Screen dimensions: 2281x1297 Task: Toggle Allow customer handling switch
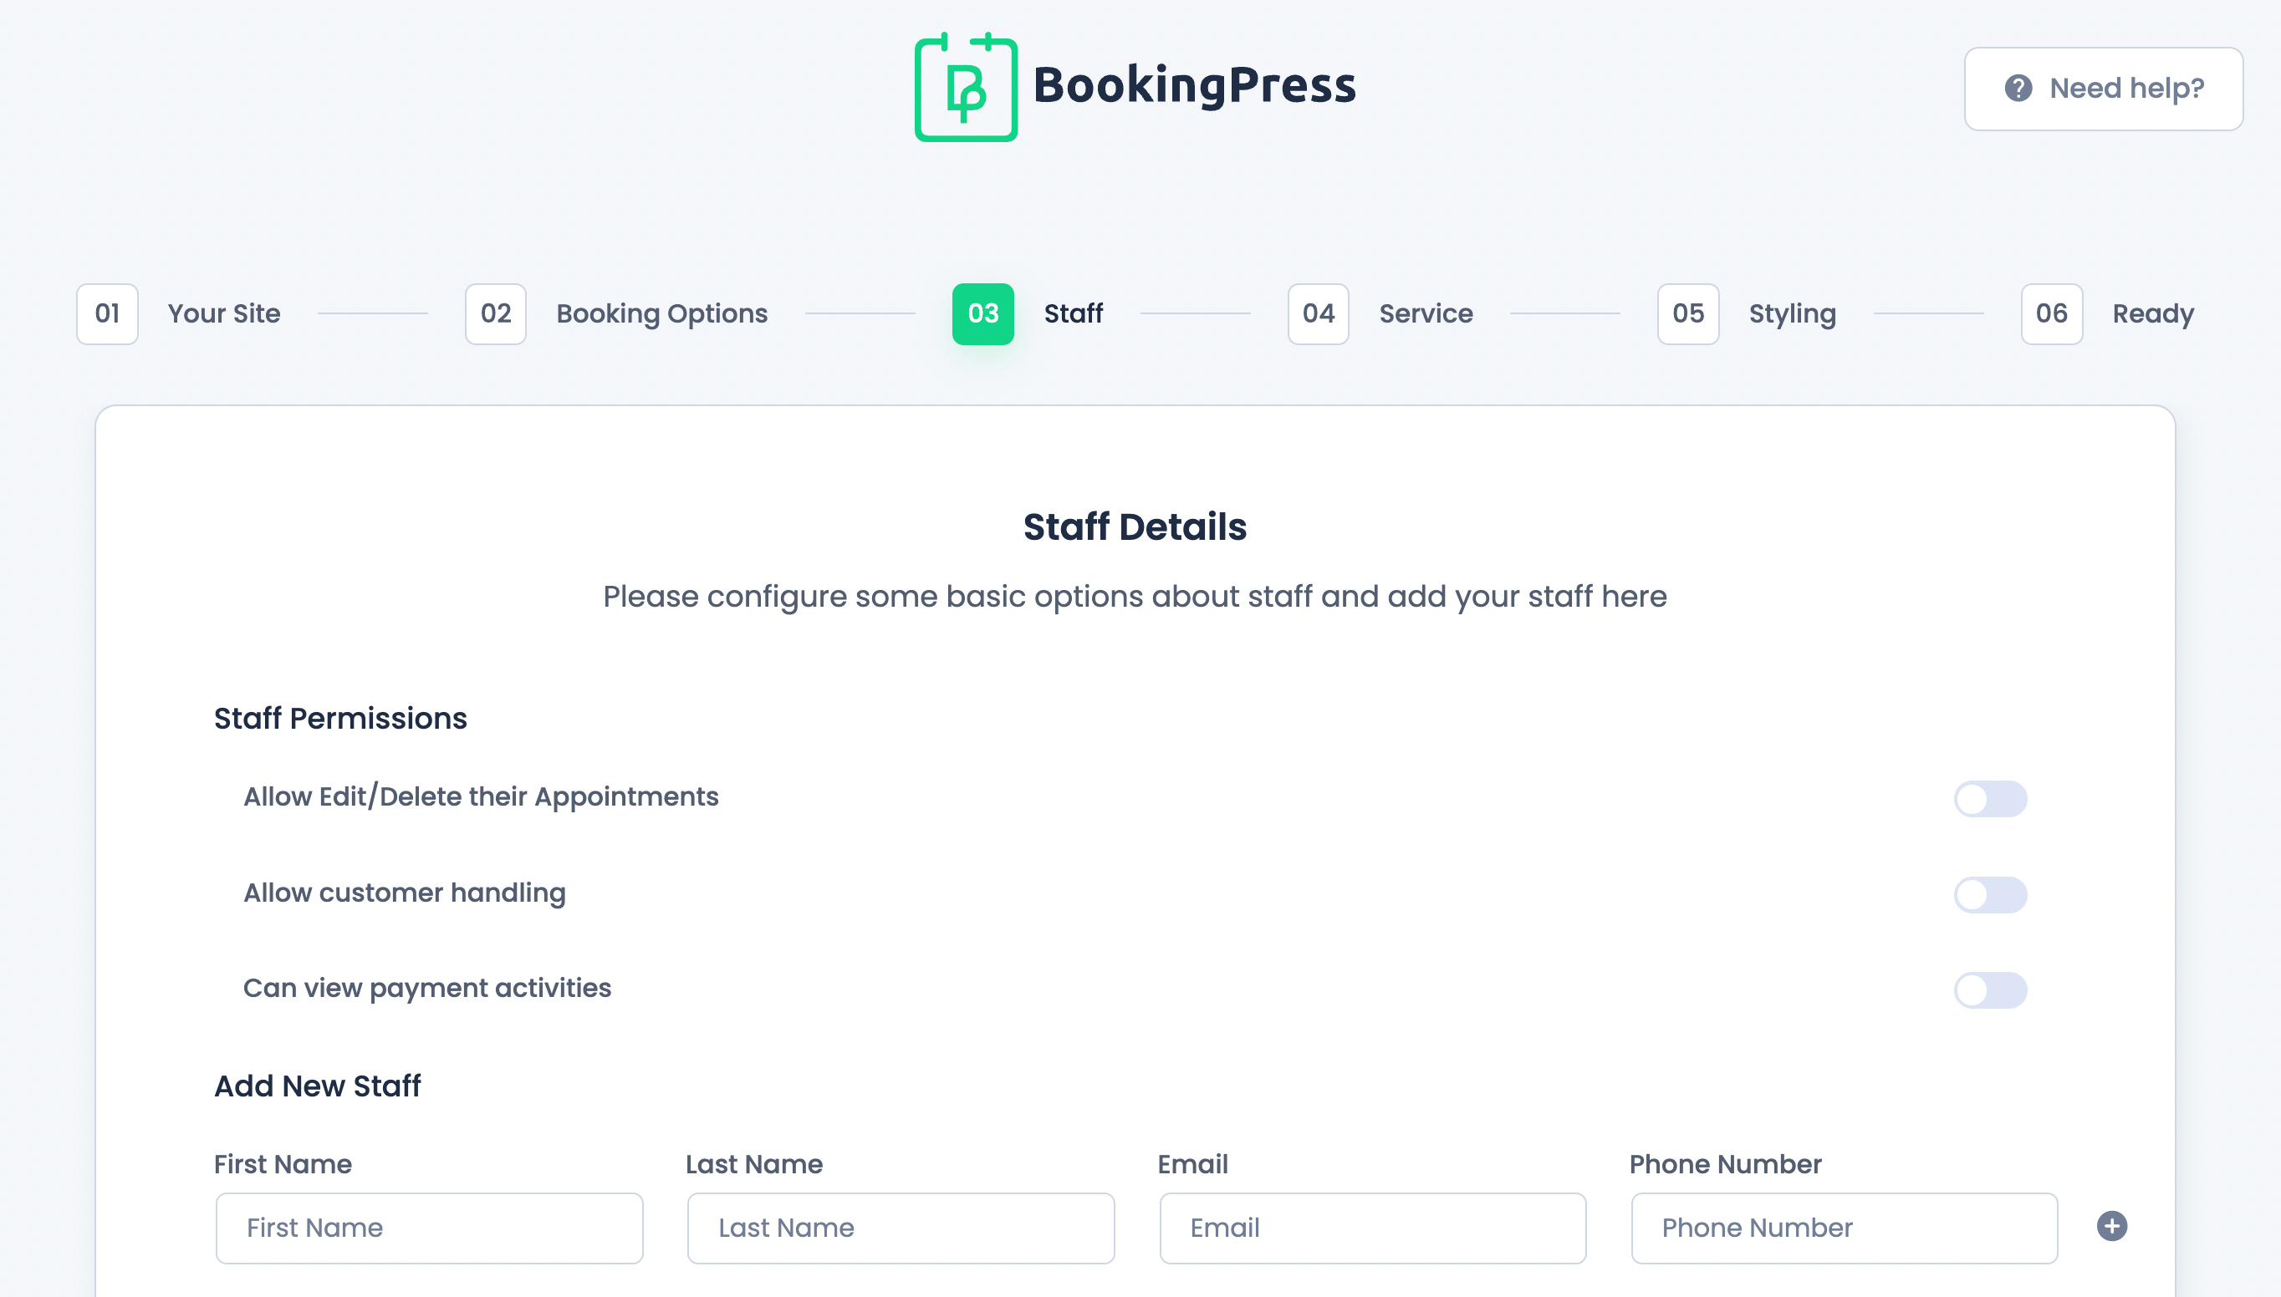coord(1990,894)
